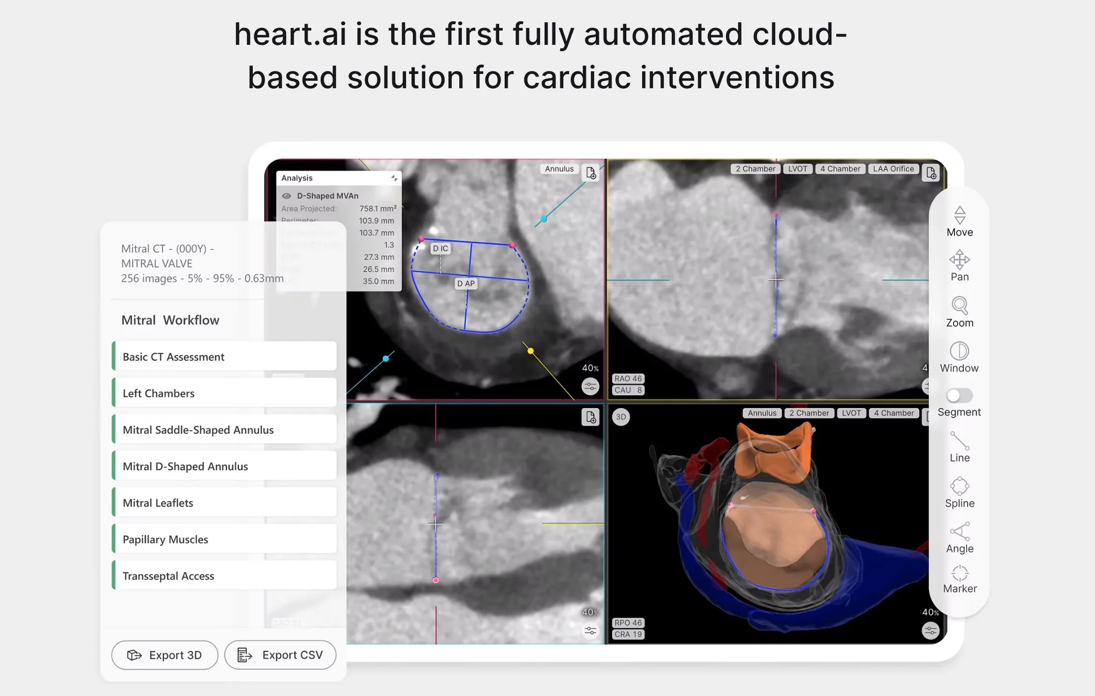Open Transseptal Access workflow step
1095x696 pixels.
[224, 575]
